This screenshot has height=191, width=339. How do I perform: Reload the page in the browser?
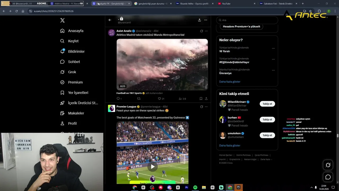[16, 11]
